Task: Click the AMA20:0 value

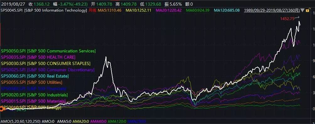Action: (81, 121)
